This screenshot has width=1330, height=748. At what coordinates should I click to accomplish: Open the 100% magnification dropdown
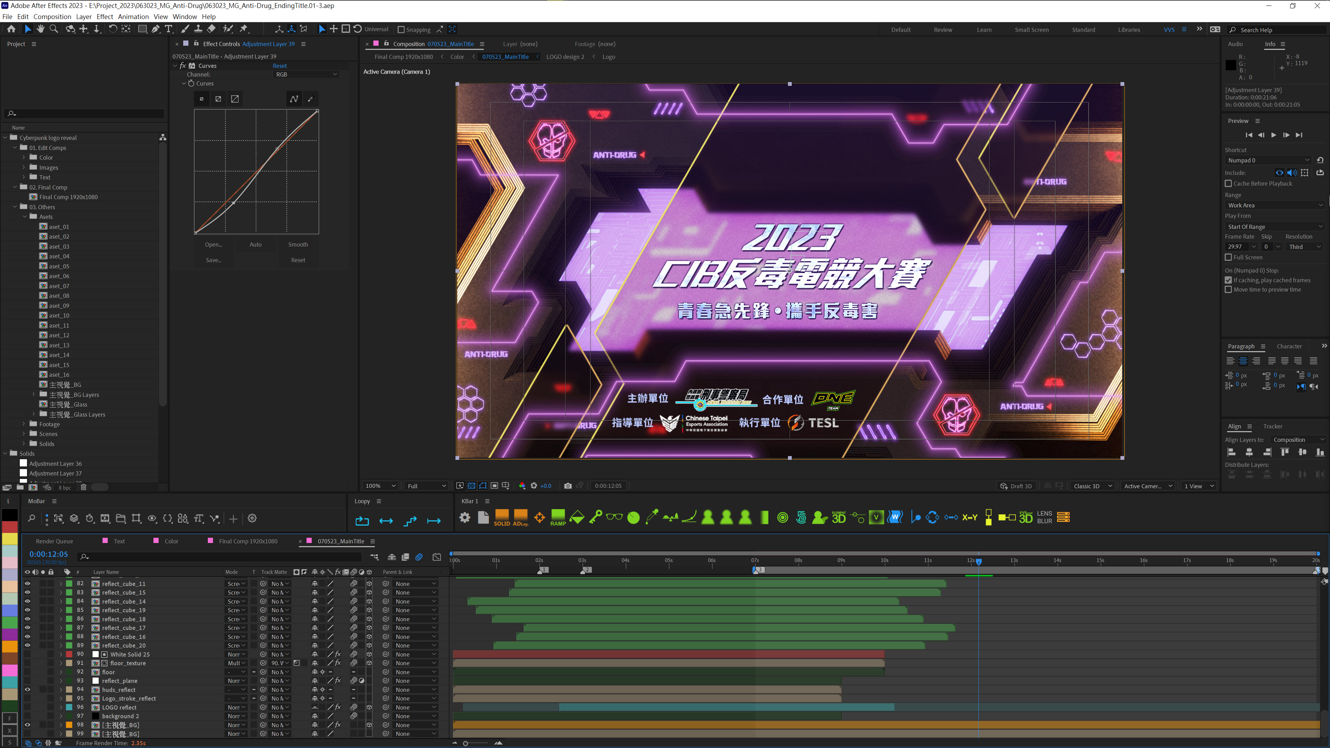(381, 486)
